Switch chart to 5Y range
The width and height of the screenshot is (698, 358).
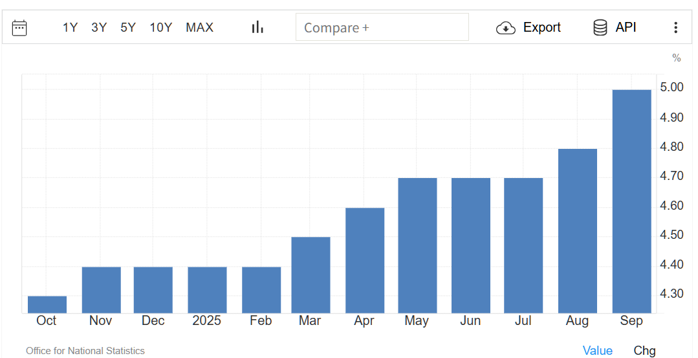pyautogui.click(x=128, y=28)
